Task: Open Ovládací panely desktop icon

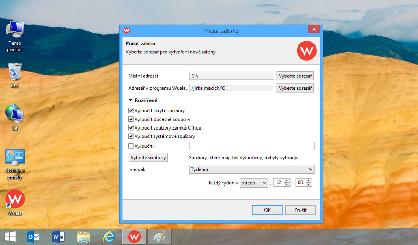Action: tap(15, 158)
